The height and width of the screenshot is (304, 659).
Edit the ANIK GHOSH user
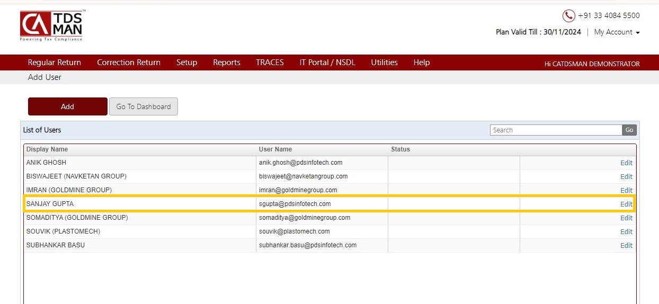coord(626,163)
